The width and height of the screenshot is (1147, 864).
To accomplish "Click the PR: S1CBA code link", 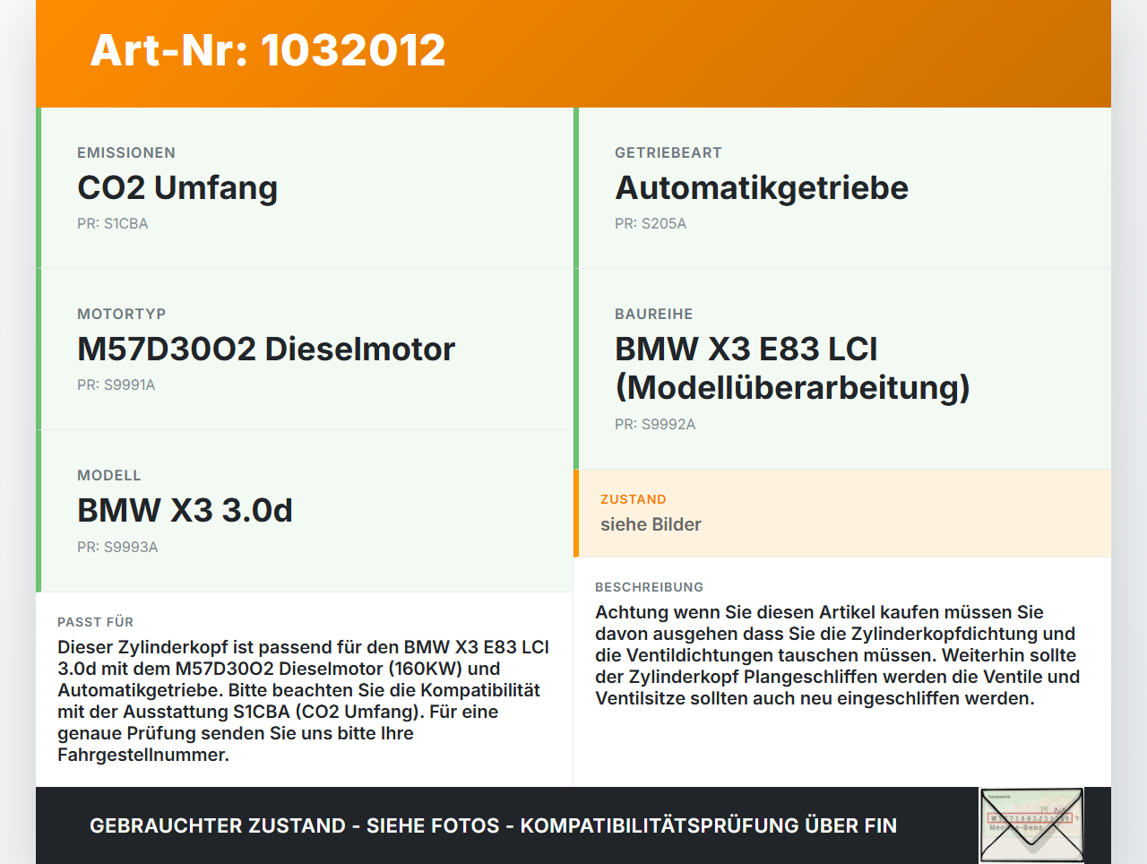I will pos(113,223).
